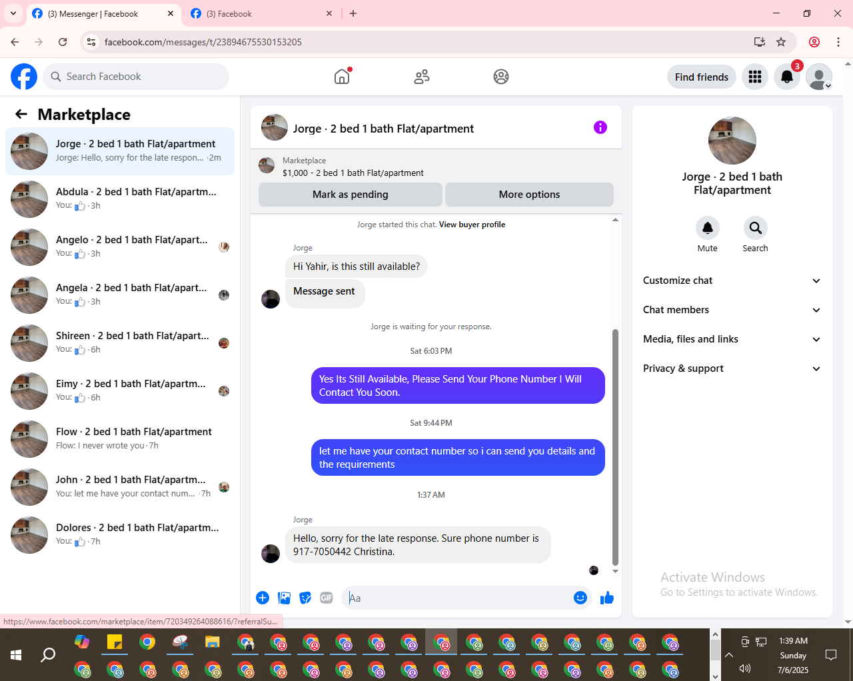This screenshot has width=853, height=681.
Task: Click the taskbar overflow scroll down arrow
Action: (x=715, y=676)
